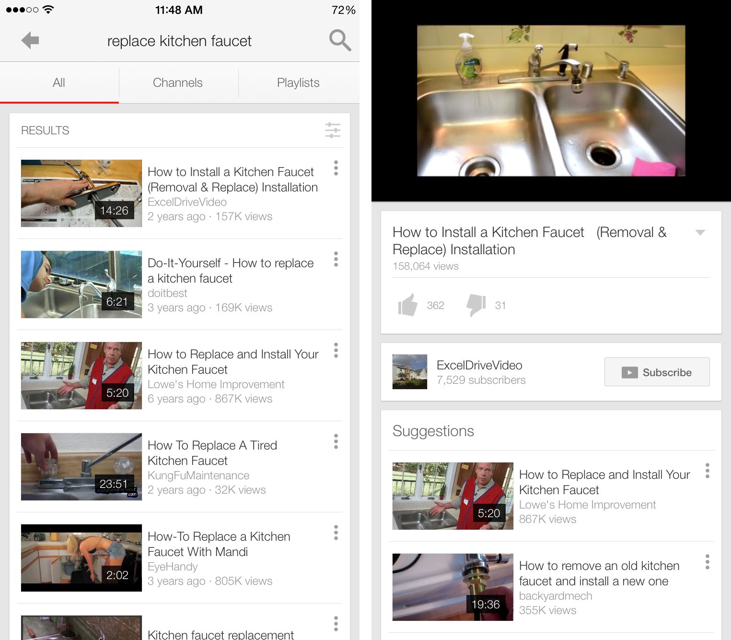Open How to Install a Kitchen Faucet result title
731x640 pixels.
[x=232, y=179]
